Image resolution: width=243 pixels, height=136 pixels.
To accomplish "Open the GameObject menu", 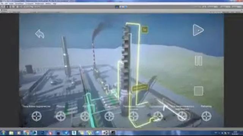I will 19,3.
